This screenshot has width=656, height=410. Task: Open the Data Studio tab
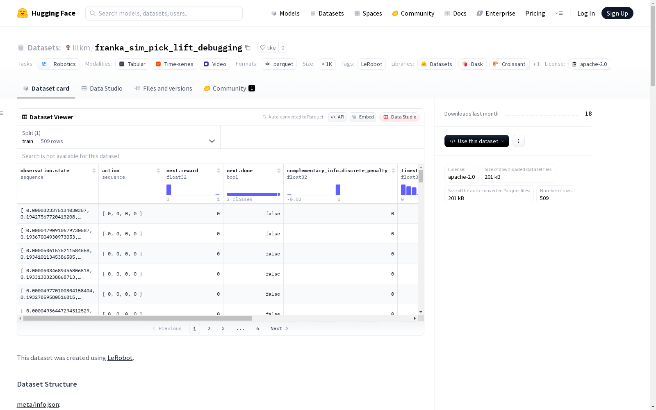tap(102, 88)
